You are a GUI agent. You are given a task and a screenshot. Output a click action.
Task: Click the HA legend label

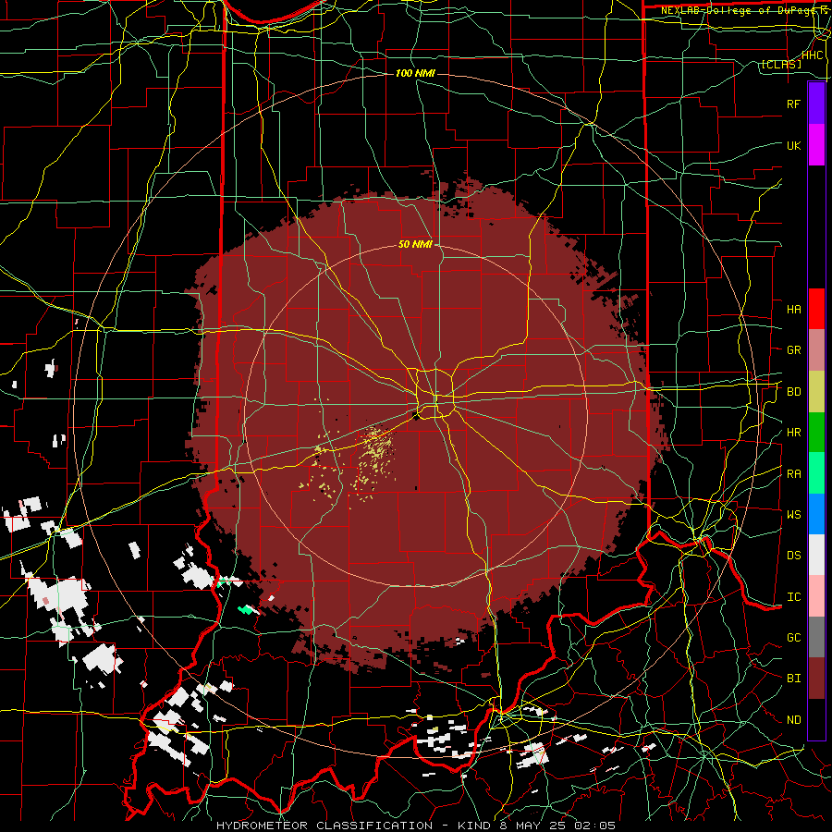(793, 309)
